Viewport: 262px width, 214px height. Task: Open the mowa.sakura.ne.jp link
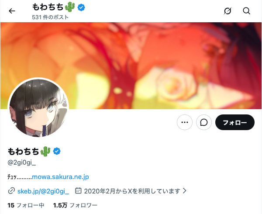pos(60,177)
